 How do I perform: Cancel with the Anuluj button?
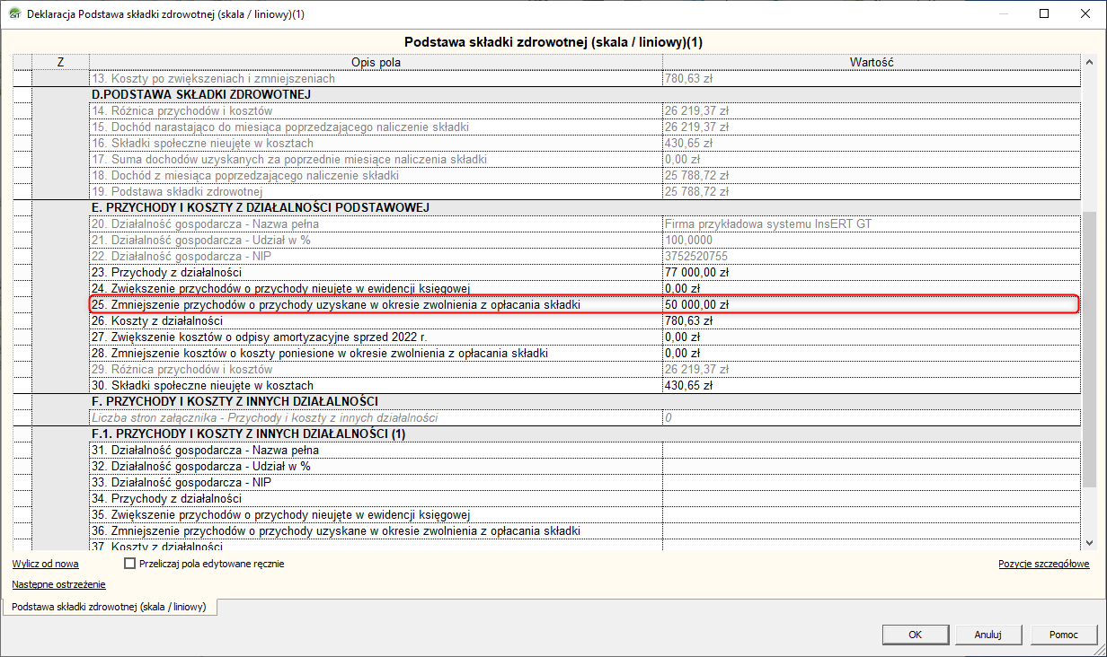(987, 635)
